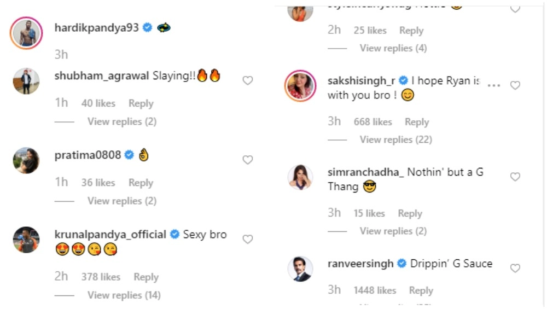
Task: View 668 likes on sakshisingh_r comment
Action: pyautogui.click(x=373, y=122)
